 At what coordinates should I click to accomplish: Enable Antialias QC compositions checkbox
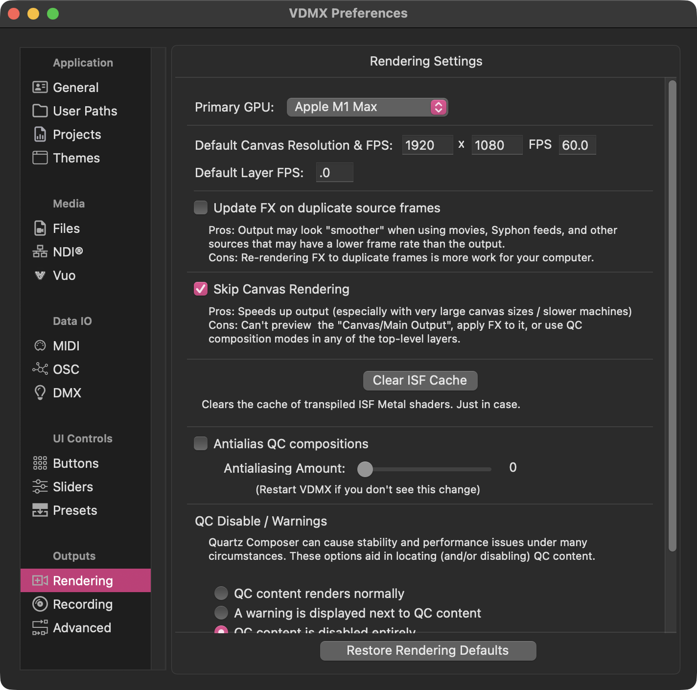coord(201,444)
